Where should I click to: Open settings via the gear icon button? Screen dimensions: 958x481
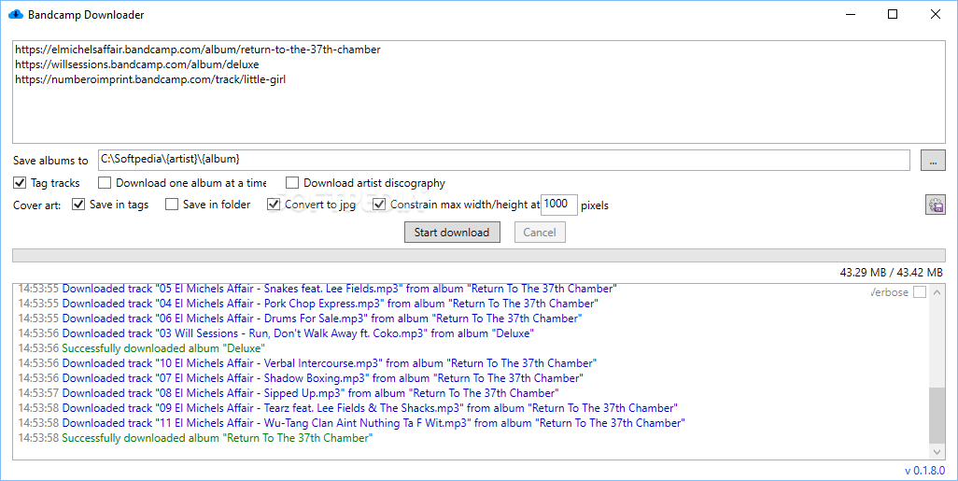pos(936,205)
